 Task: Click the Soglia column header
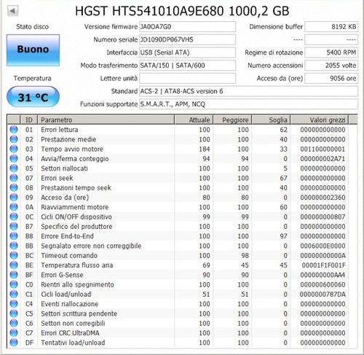[271, 120]
